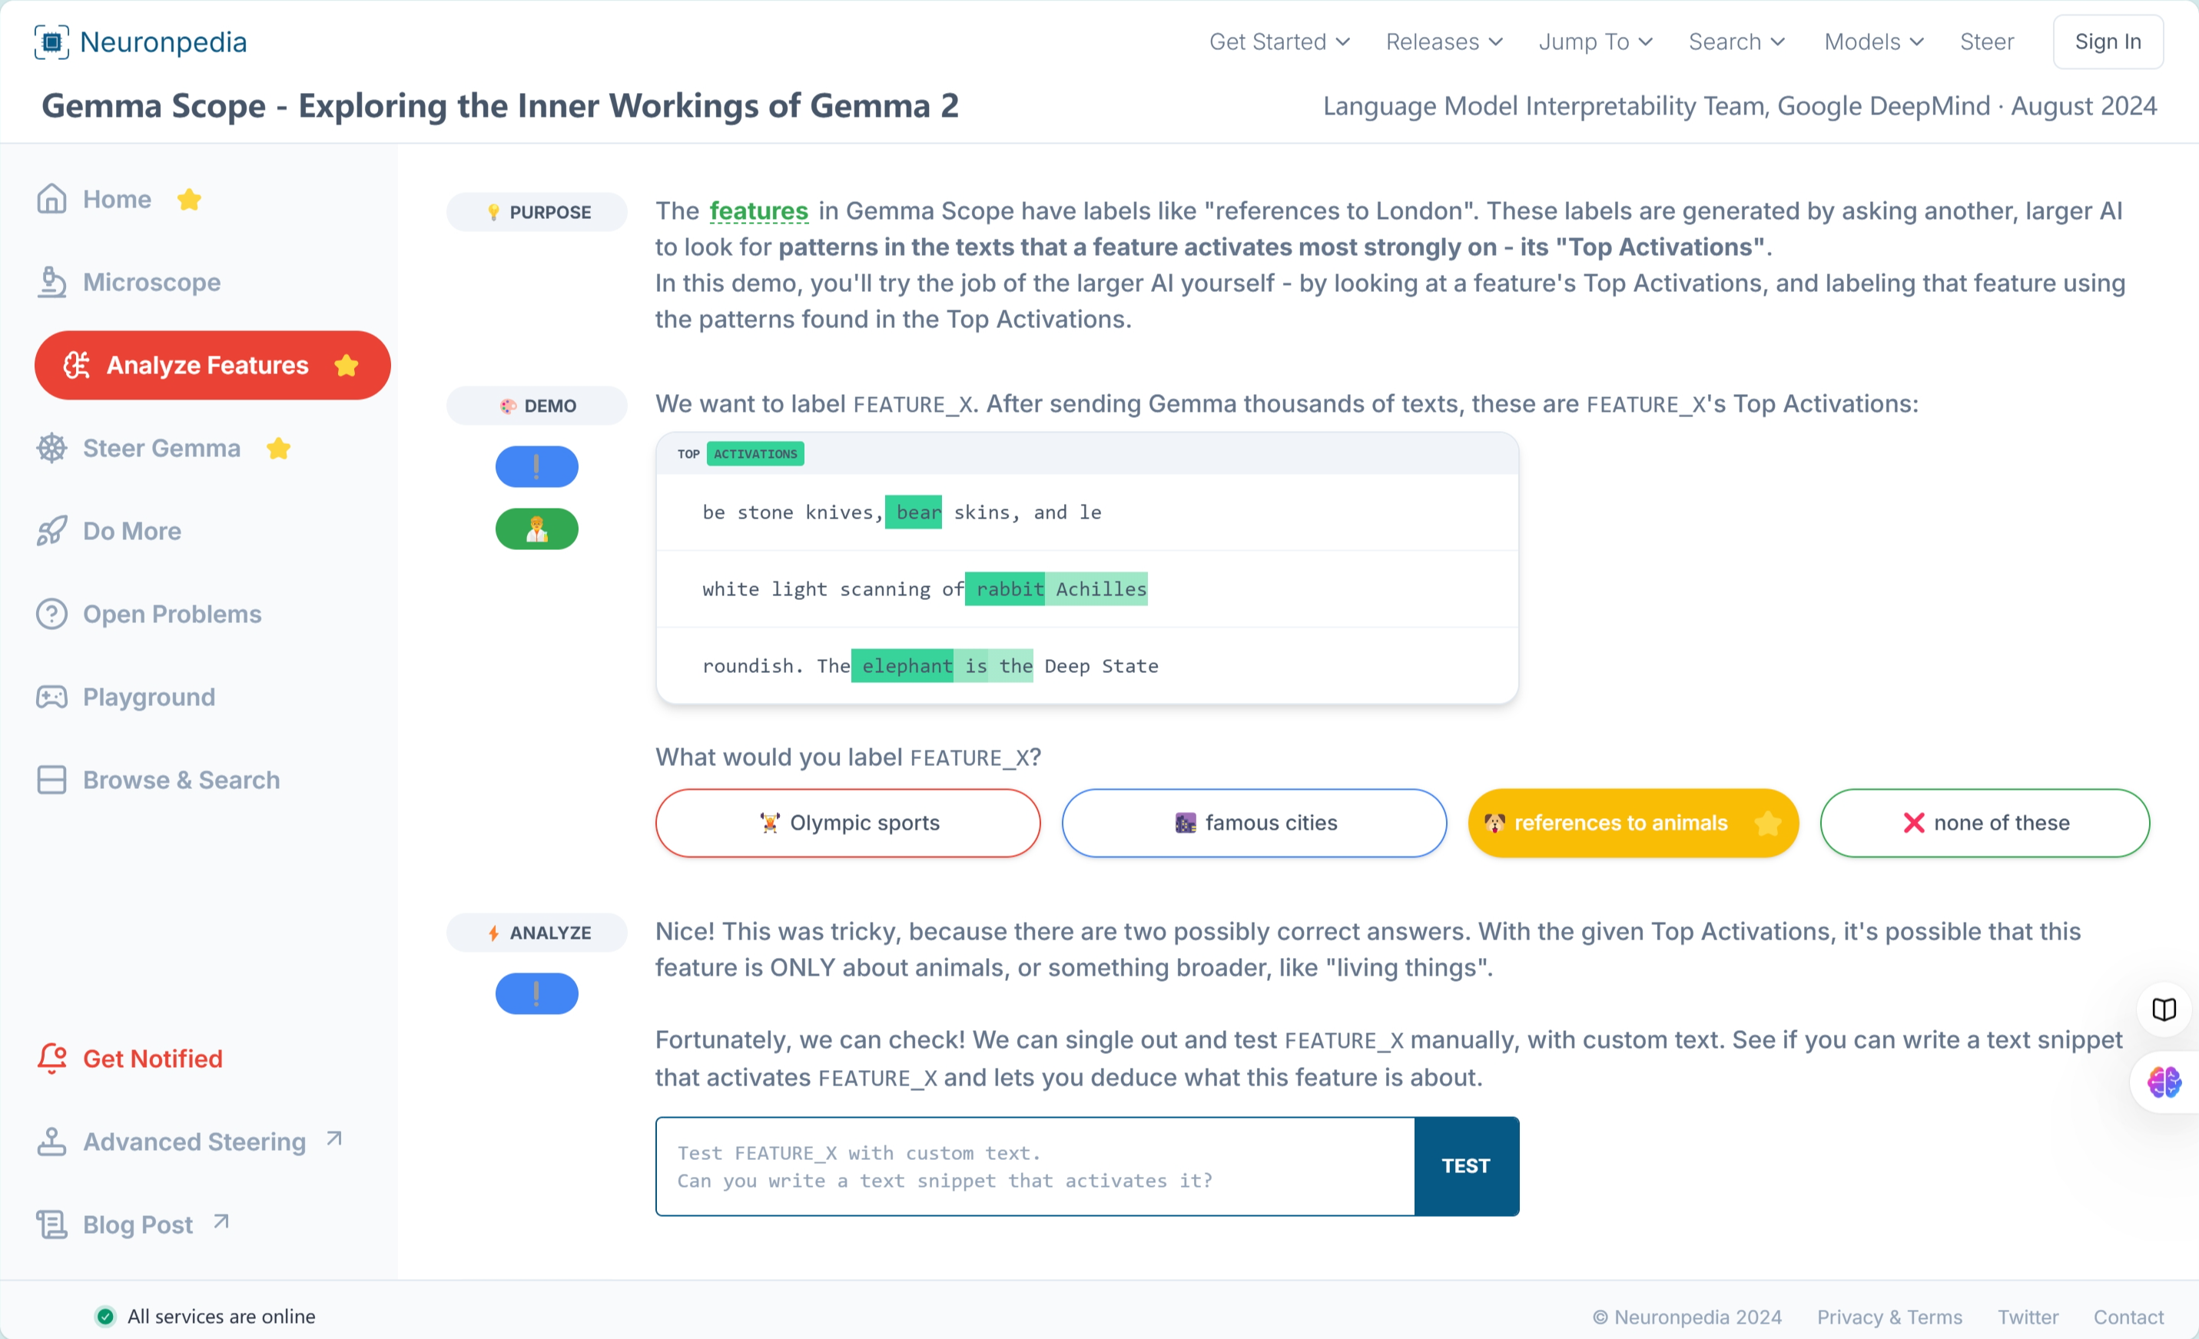
Task: Select the Olympic sports label option
Action: [x=847, y=823]
